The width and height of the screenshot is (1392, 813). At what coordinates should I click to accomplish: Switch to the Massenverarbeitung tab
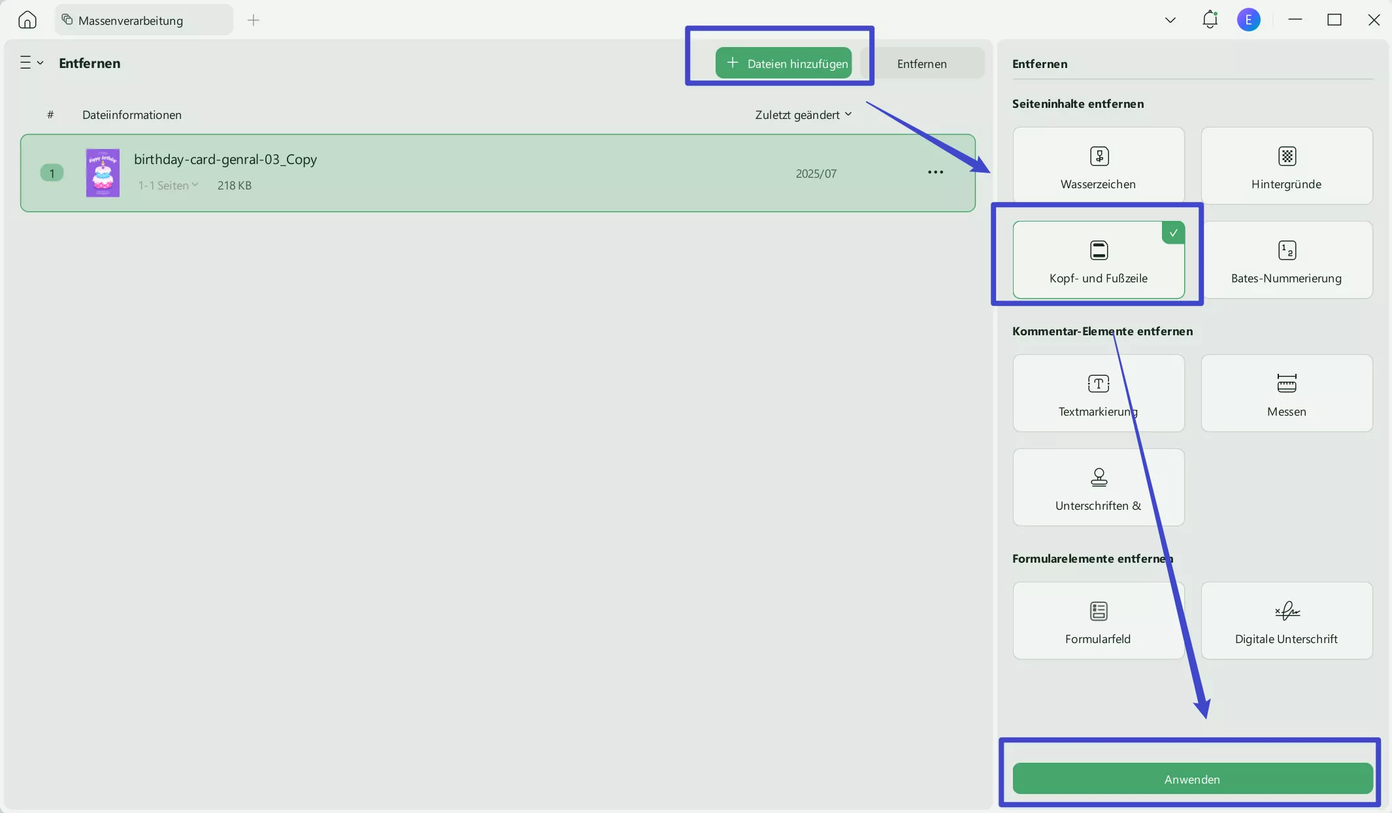131,20
